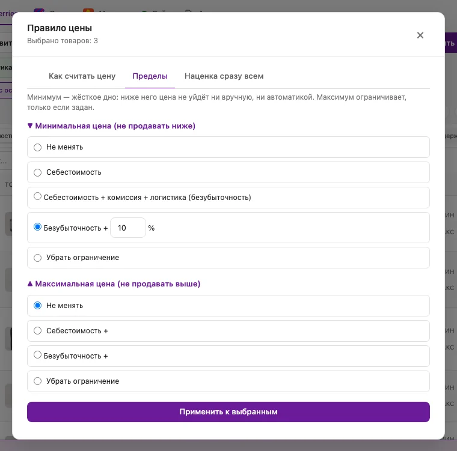The width and height of the screenshot is (457, 451).
Task: Select Безубыточность + percent minimum radio
Action: (x=38, y=227)
